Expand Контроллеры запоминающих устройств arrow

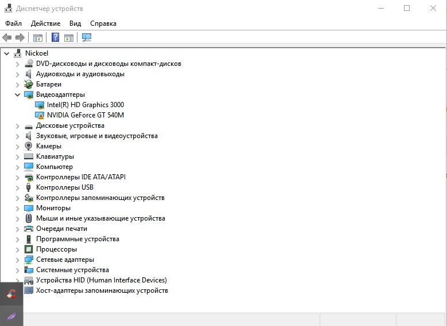click(18, 198)
